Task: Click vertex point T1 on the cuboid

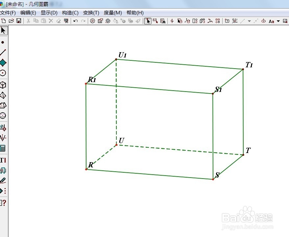Action: (243, 69)
